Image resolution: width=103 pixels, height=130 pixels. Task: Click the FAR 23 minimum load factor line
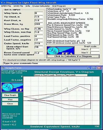click(66, 41)
